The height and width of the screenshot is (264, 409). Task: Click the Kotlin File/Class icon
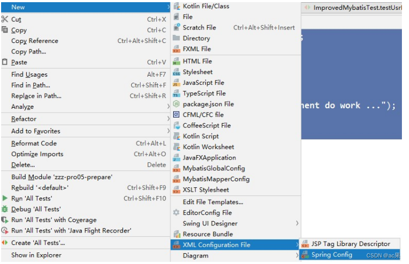tap(176, 6)
